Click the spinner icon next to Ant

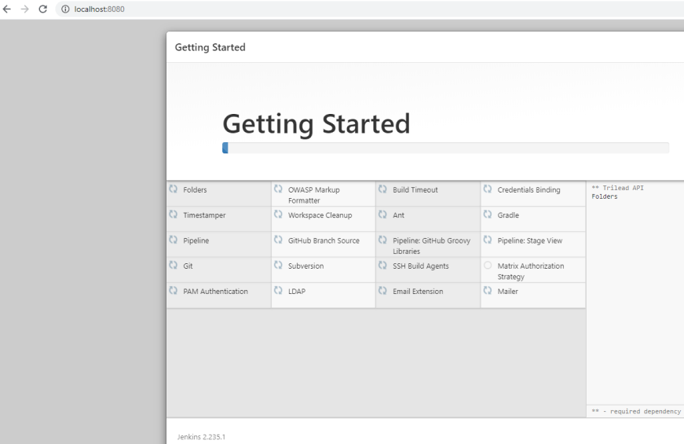click(x=382, y=215)
